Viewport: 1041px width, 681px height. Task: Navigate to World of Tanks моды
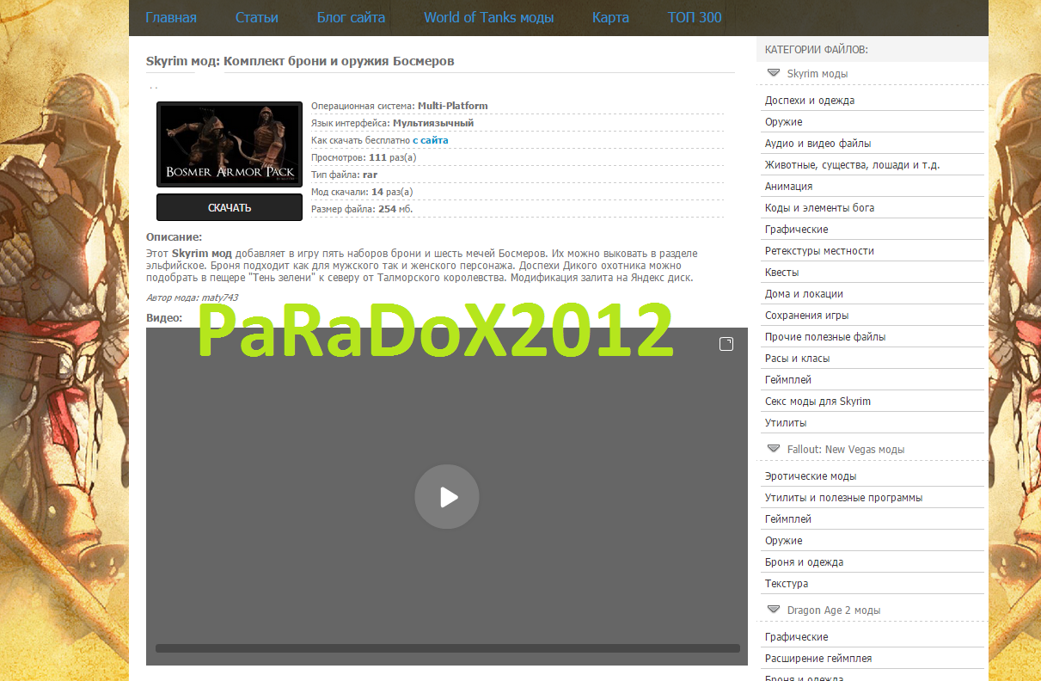coord(489,17)
